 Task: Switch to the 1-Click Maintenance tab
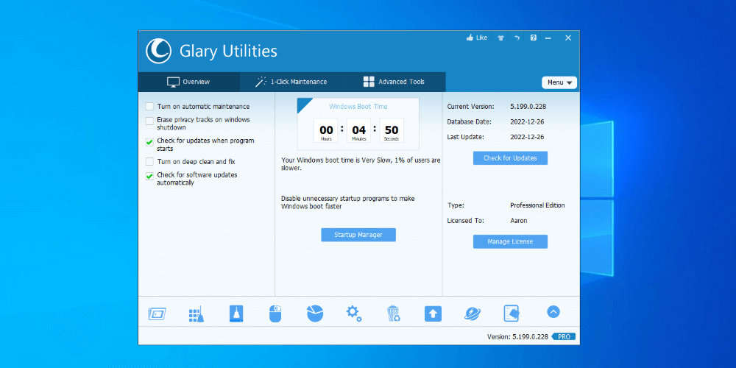pos(291,82)
